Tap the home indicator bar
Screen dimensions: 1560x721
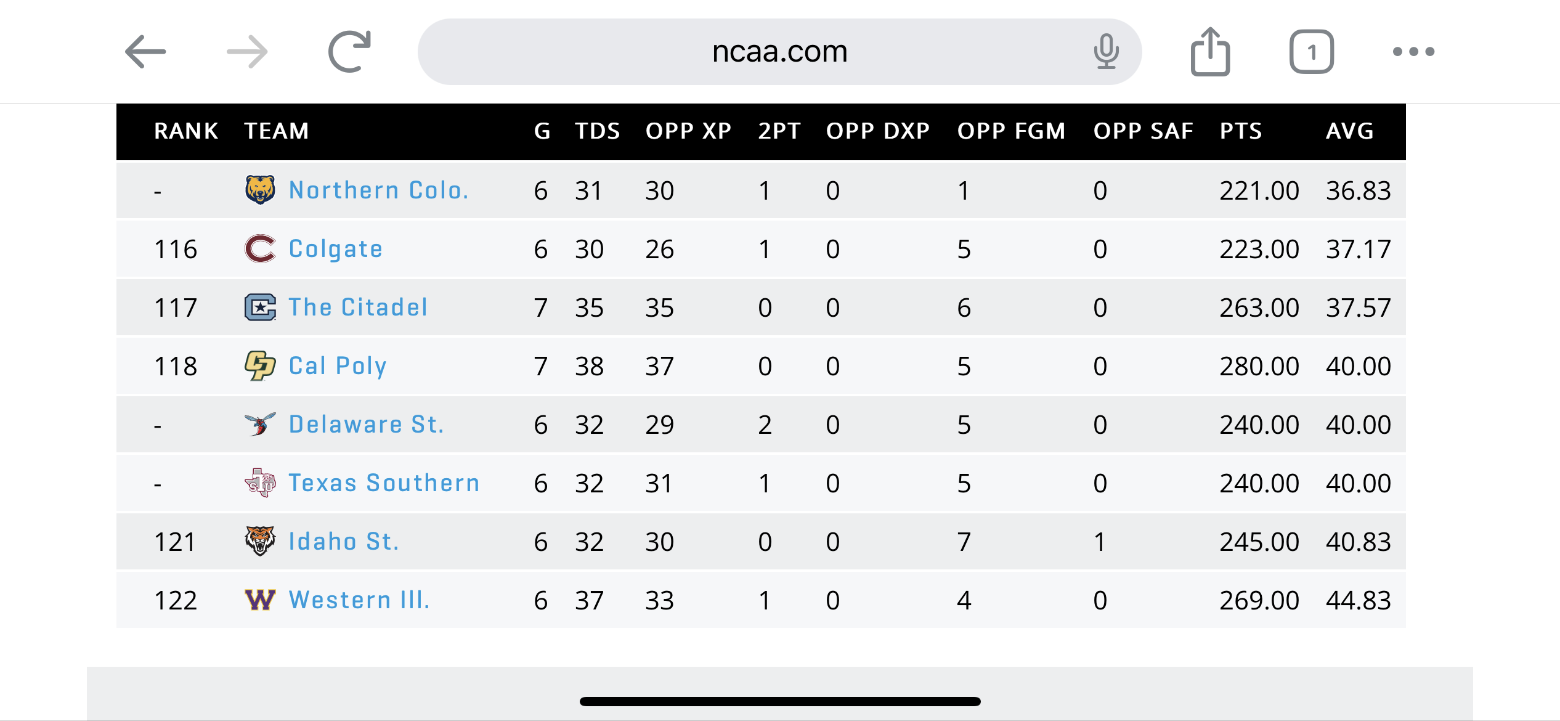(x=780, y=701)
